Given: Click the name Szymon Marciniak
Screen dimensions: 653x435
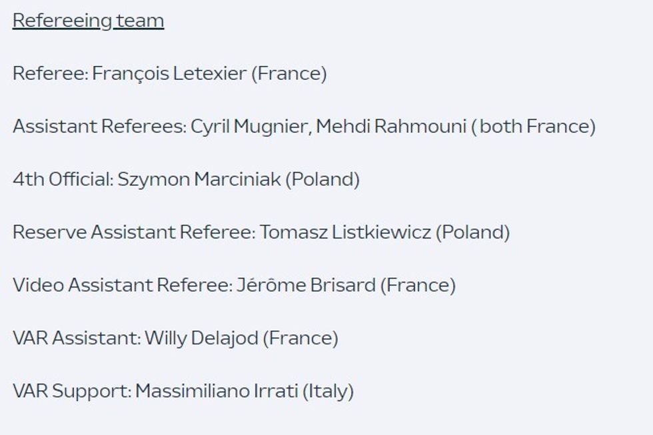Looking at the screenshot, I should click(199, 180).
